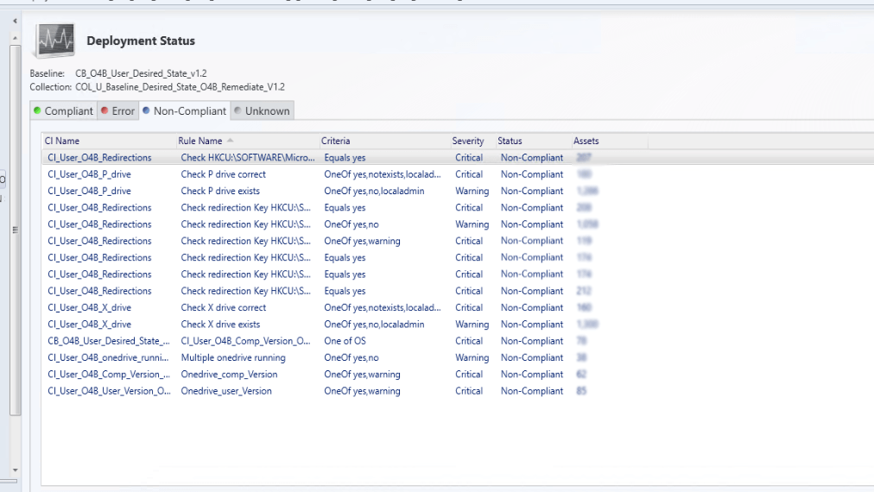Click the Rule Name sort arrow
Image resolution: width=874 pixels, height=492 pixels.
(230, 141)
